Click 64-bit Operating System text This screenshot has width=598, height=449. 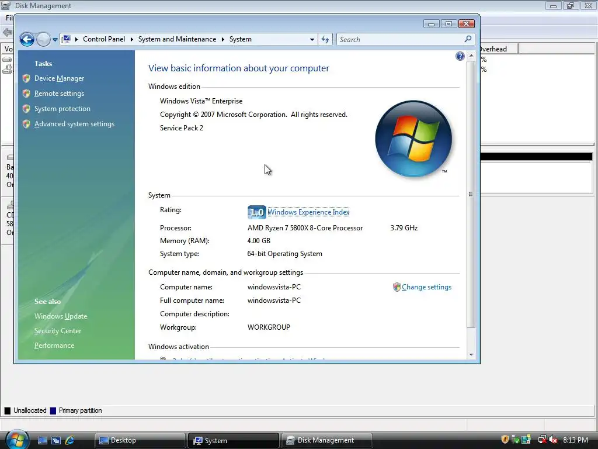pyautogui.click(x=284, y=254)
